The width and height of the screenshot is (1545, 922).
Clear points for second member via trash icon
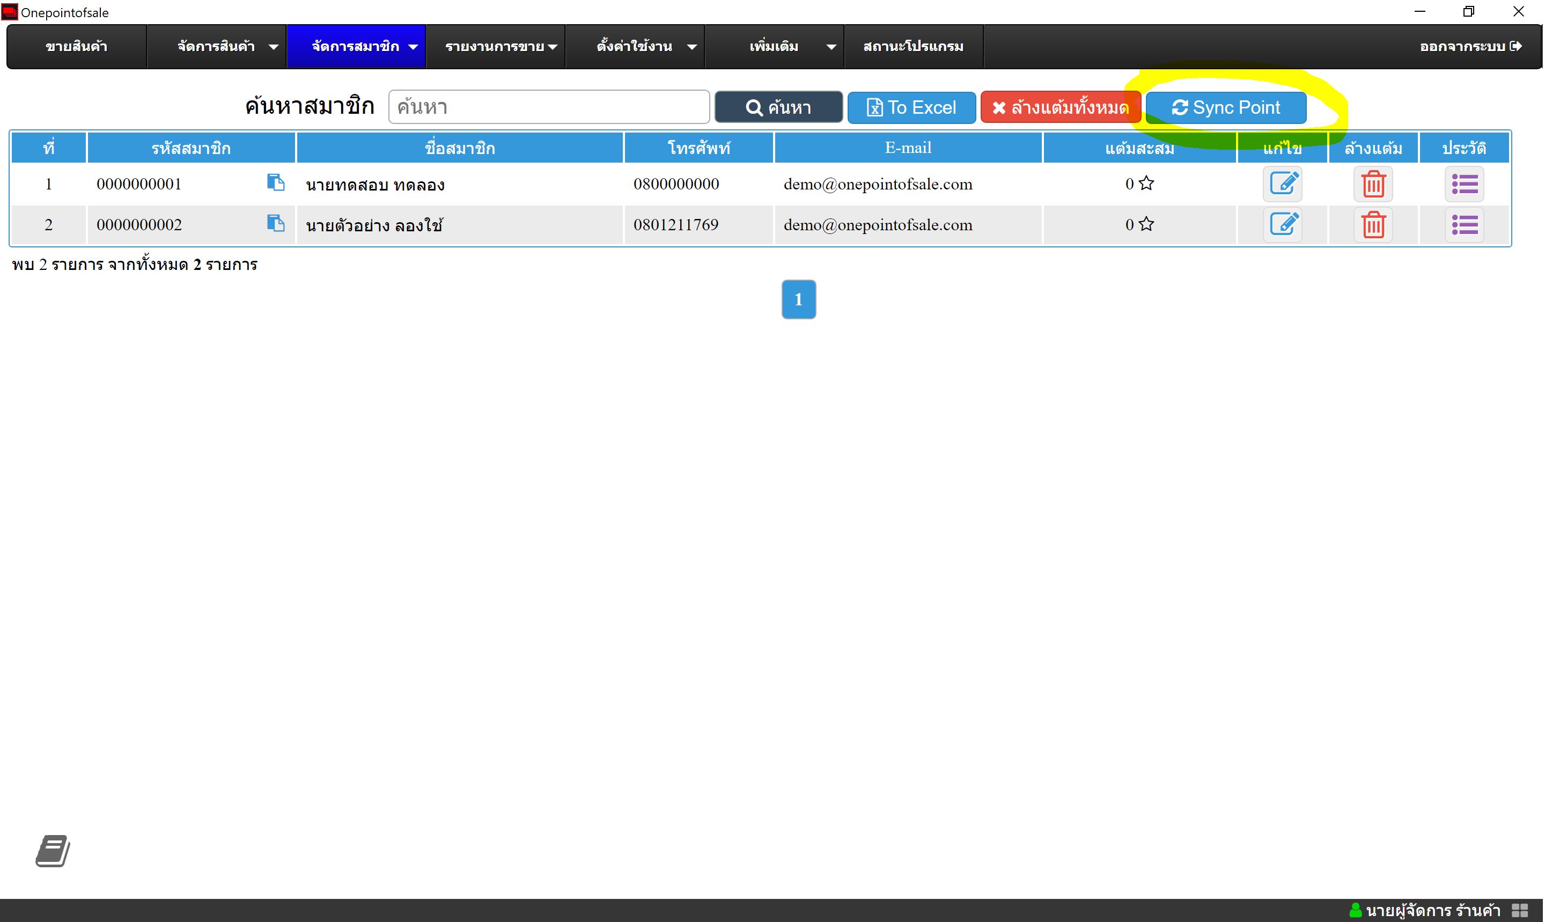click(x=1373, y=224)
